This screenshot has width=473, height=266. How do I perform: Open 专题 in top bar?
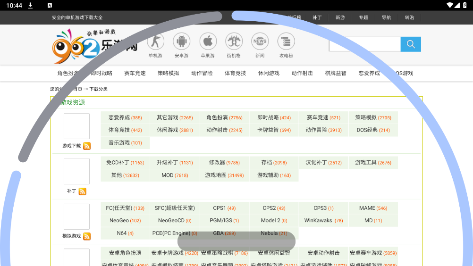(363, 17)
